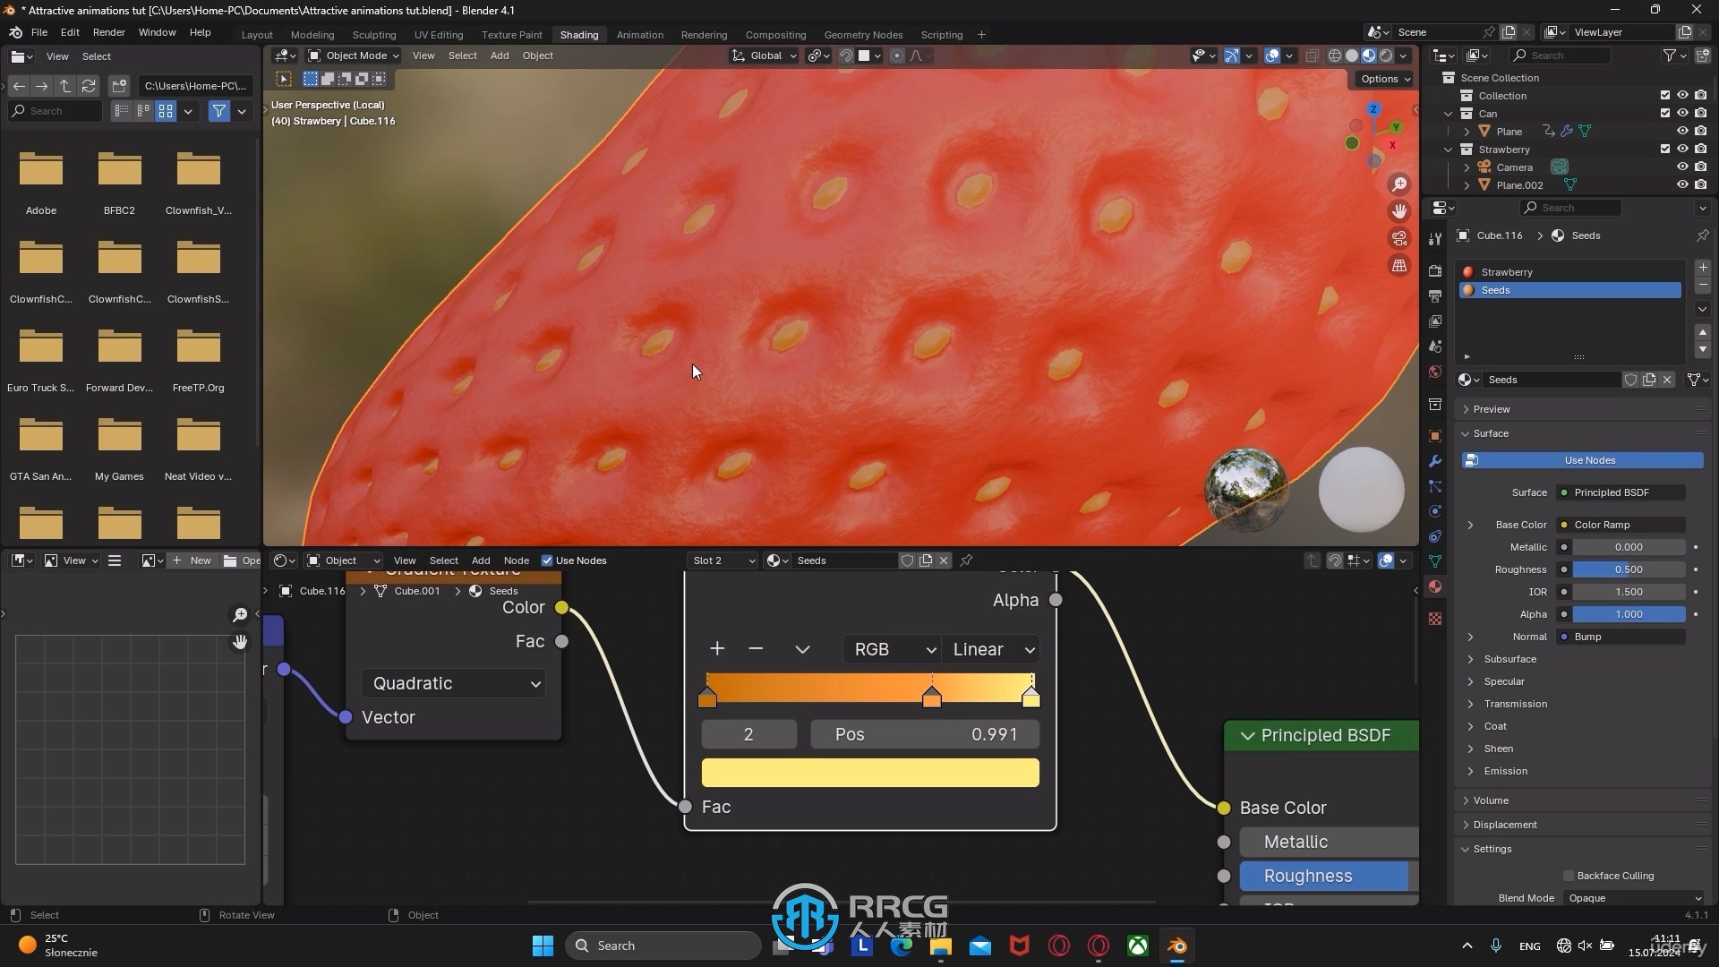Toggle viewport overlays display
1719x967 pixels.
[1272, 56]
